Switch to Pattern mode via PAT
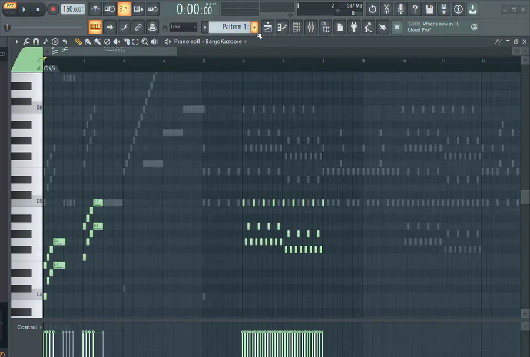The image size is (530, 357). (x=10, y=6)
